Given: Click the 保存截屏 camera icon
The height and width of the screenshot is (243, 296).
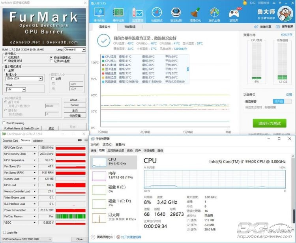Looking at the screenshot, I should point(278,27).
